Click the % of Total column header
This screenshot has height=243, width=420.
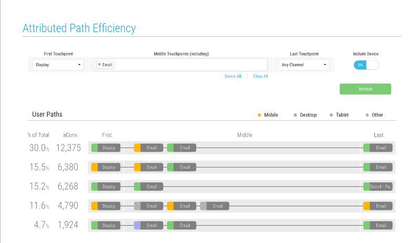(38, 135)
